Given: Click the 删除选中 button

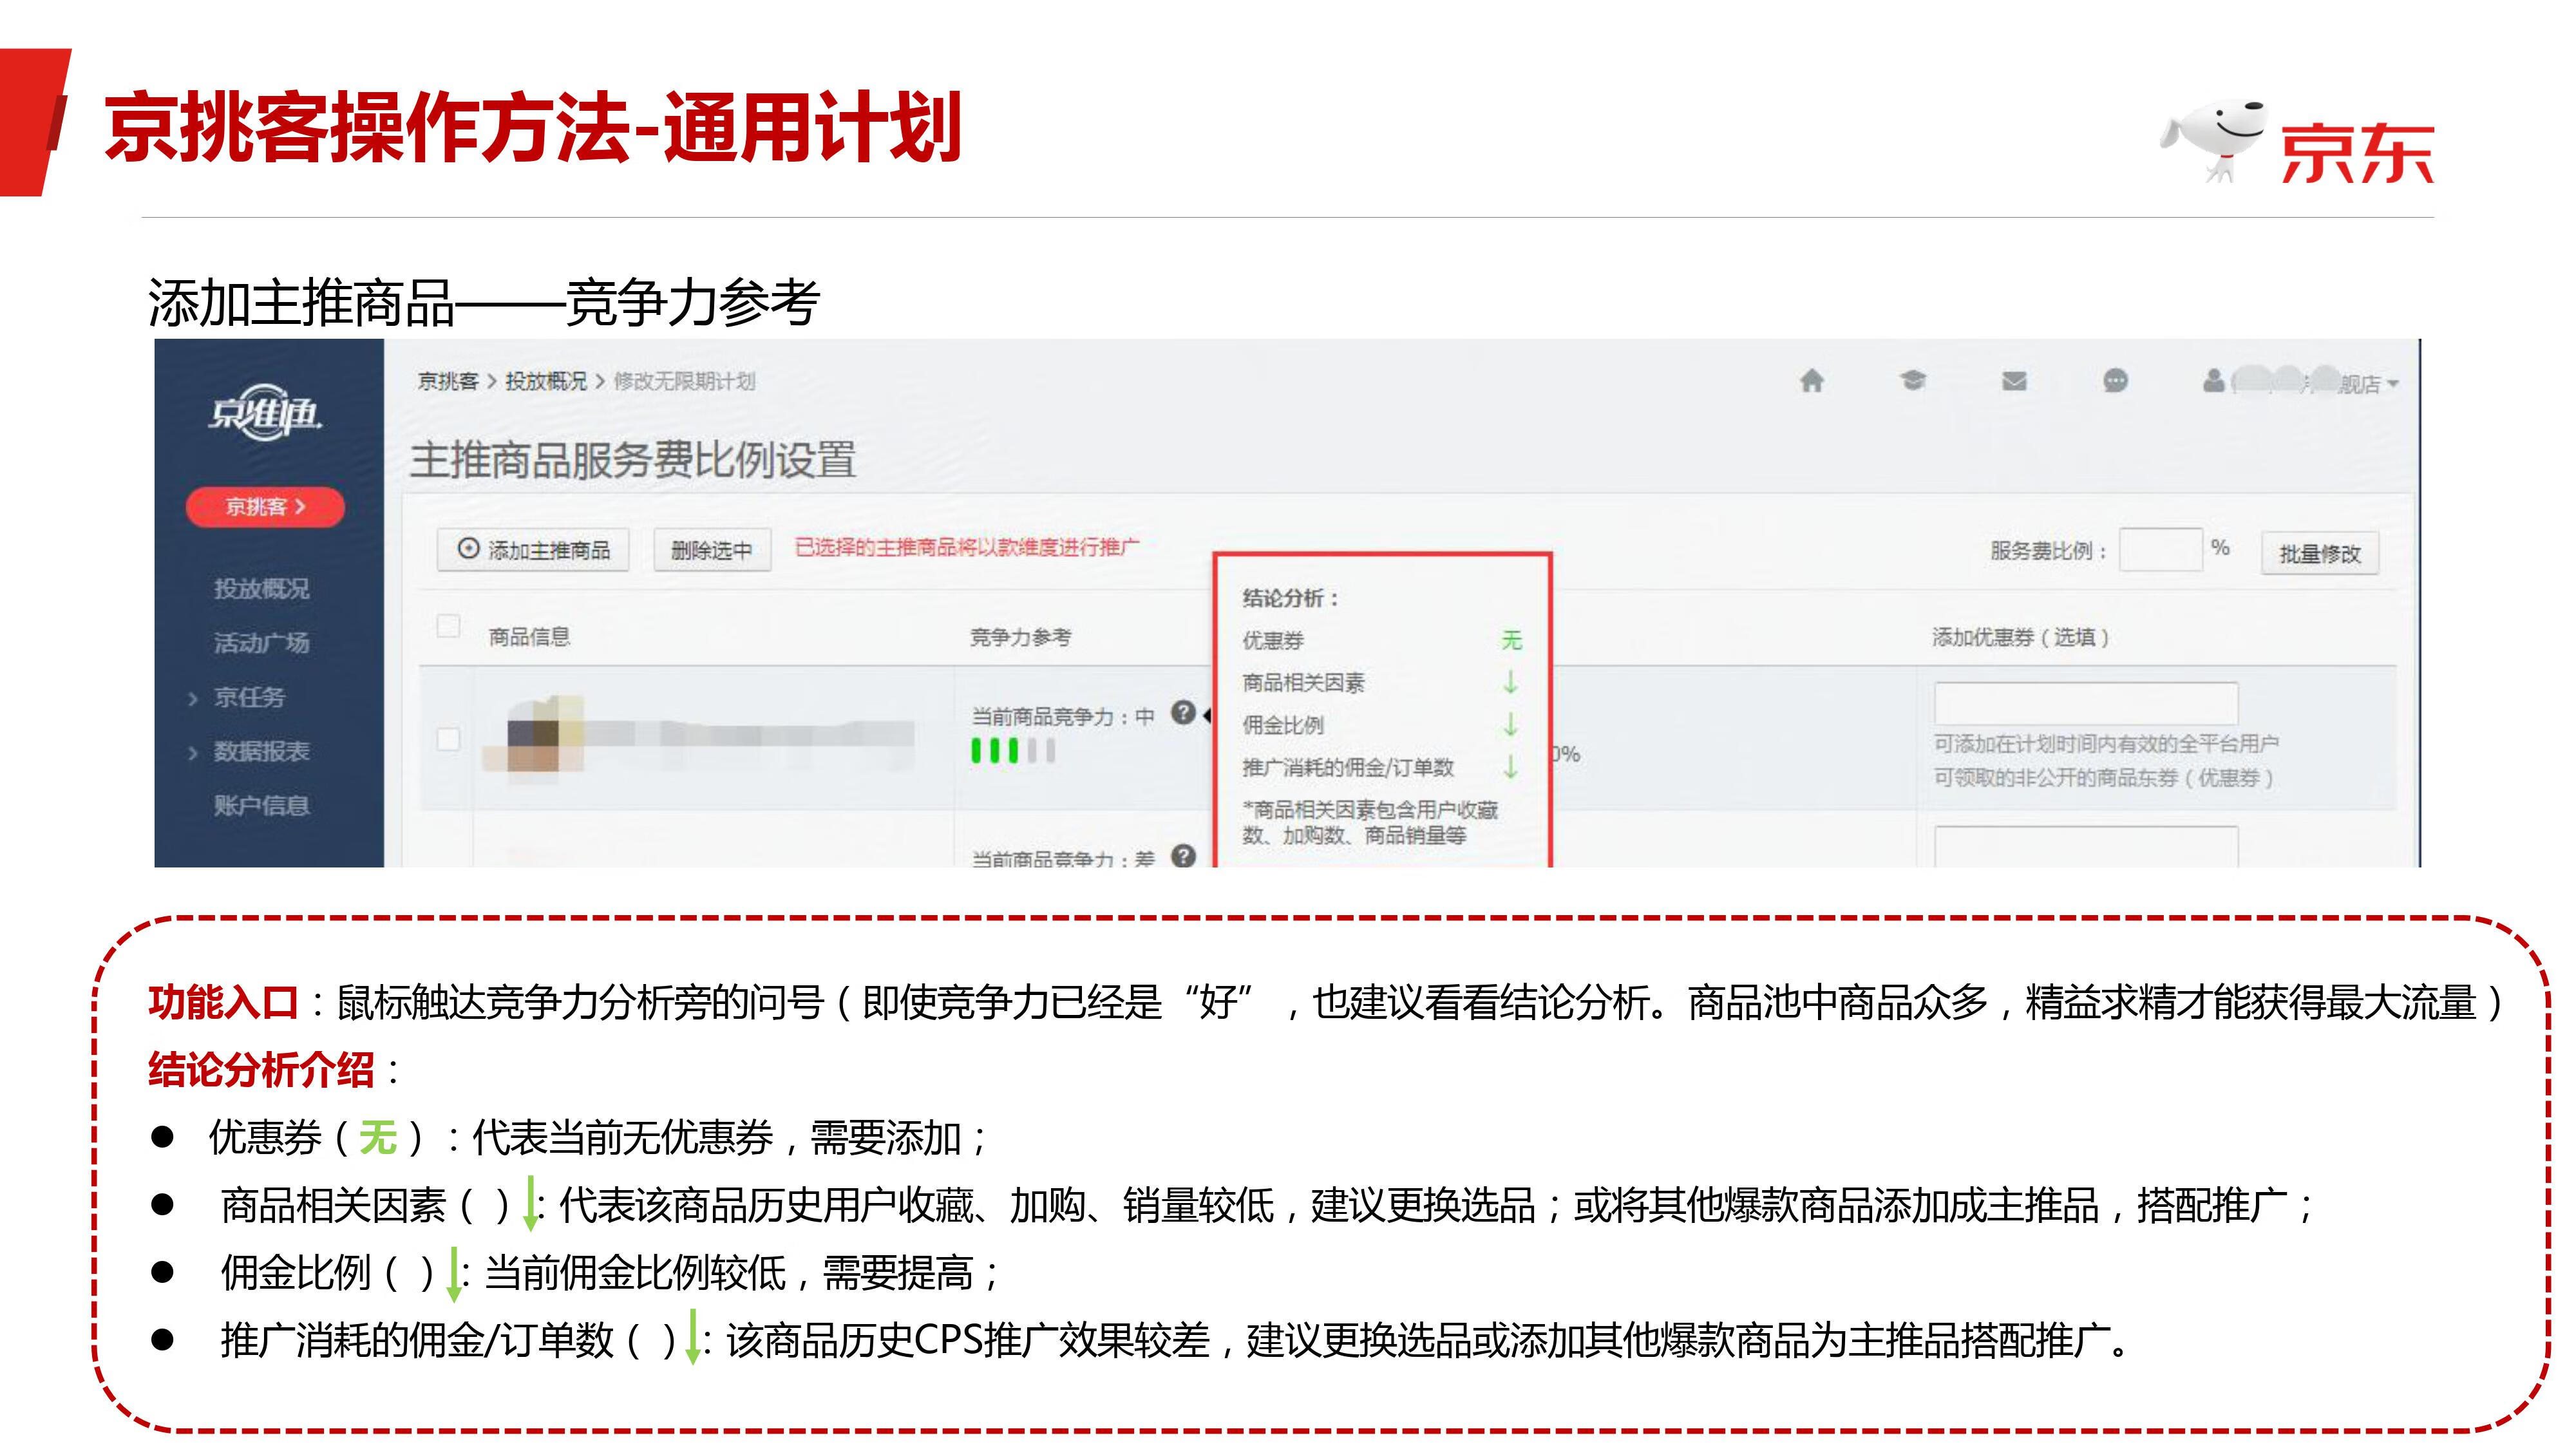Looking at the screenshot, I should [712, 550].
